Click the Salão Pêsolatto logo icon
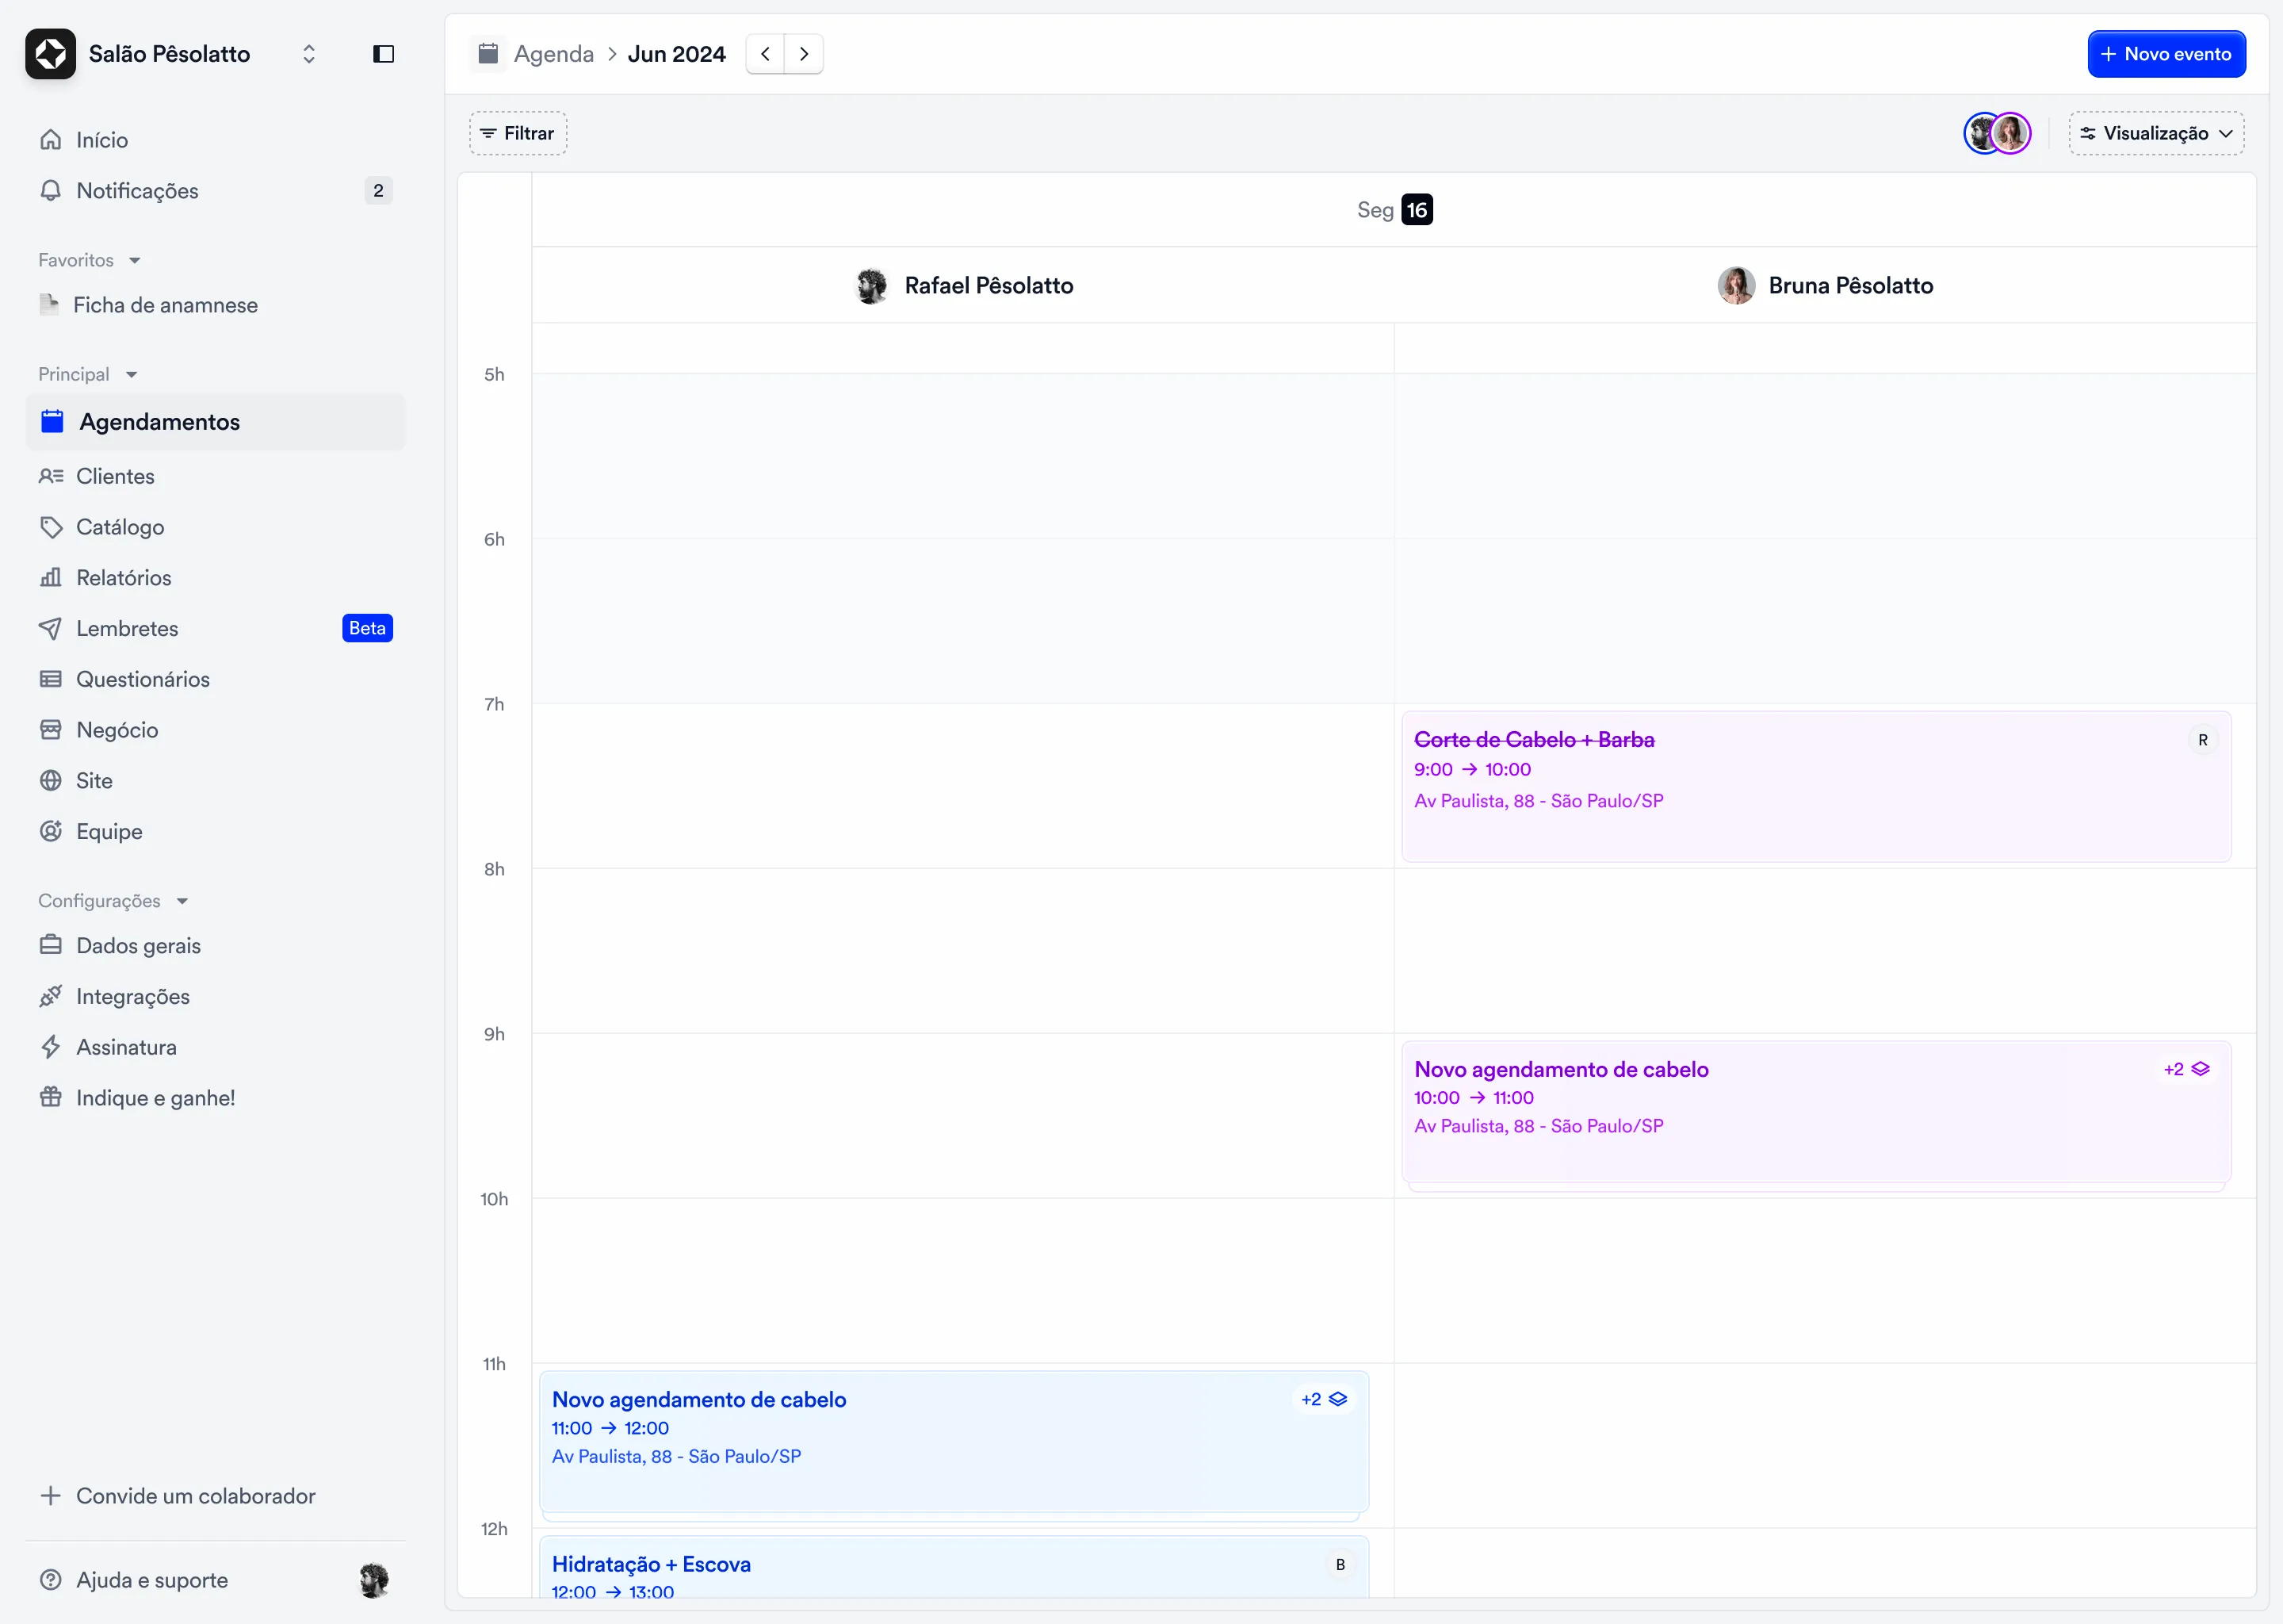Screen dimensions: 2283x1624 coord(50,54)
